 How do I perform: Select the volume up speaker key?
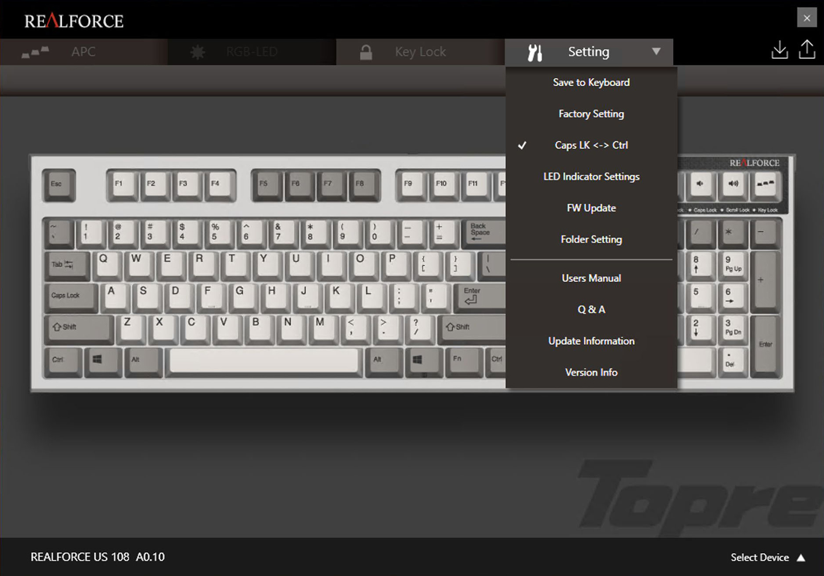click(x=733, y=185)
